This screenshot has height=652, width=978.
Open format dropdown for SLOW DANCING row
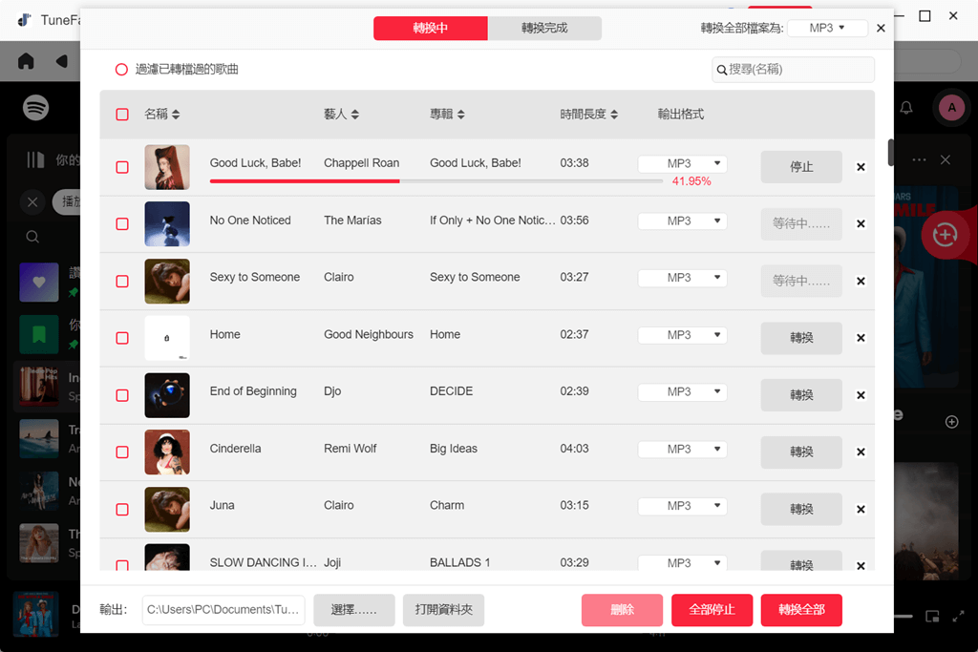(x=682, y=562)
